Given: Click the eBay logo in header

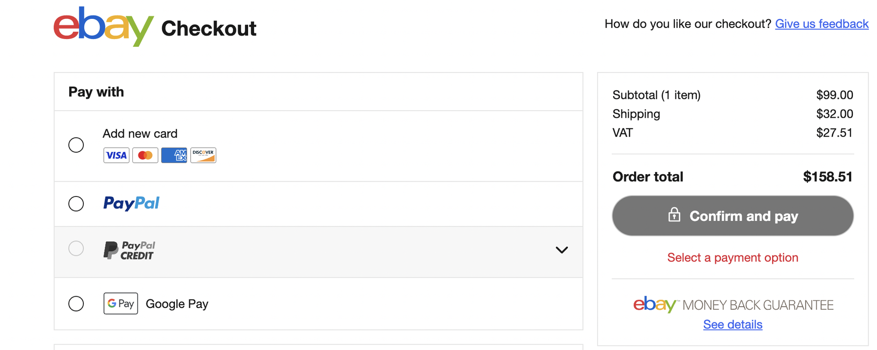Looking at the screenshot, I should 103,27.
